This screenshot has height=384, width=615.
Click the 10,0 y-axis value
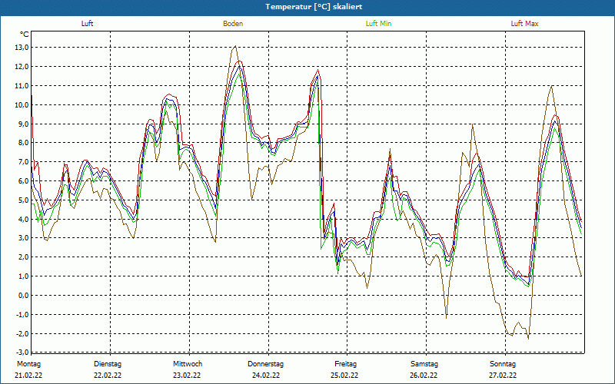(x=22, y=104)
